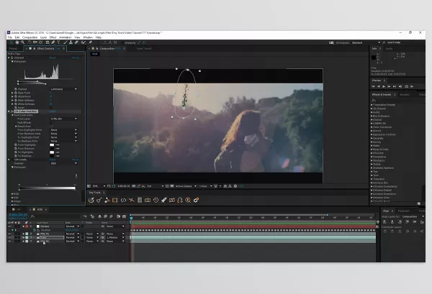
Task: Jump to first frame in Preview panel
Action: tap(373, 86)
